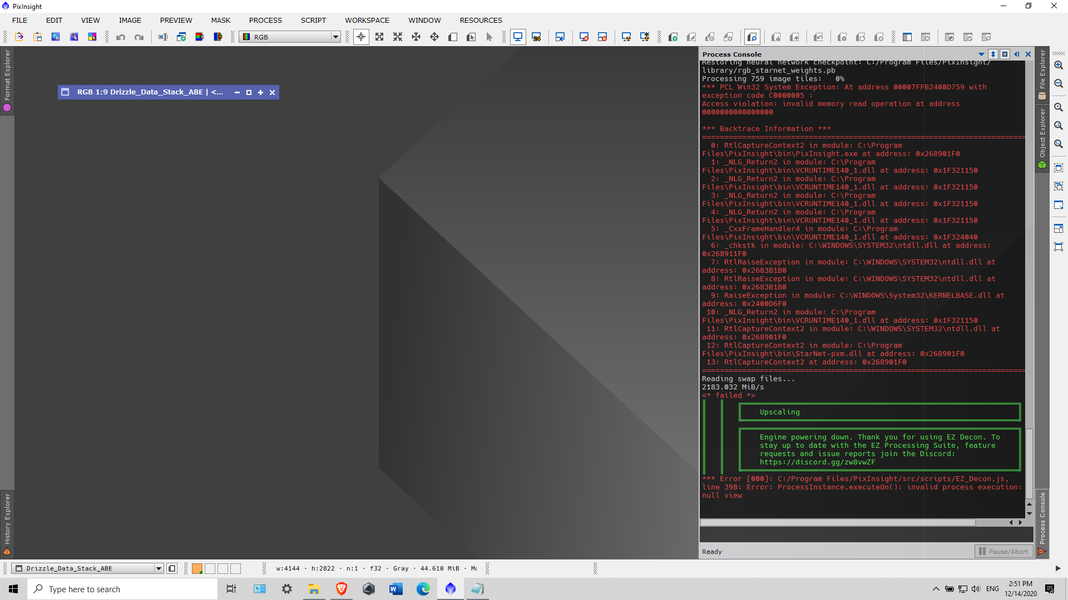Click the Pause/Abort button
Image resolution: width=1068 pixels, height=600 pixels.
click(1003, 551)
